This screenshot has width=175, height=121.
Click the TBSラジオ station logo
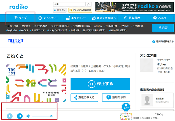pos(16,41)
